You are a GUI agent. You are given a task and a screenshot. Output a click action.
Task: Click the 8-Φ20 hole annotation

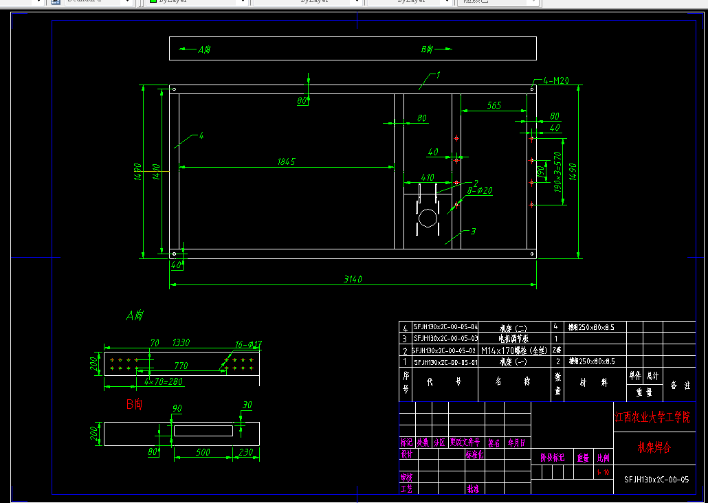click(x=480, y=190)
